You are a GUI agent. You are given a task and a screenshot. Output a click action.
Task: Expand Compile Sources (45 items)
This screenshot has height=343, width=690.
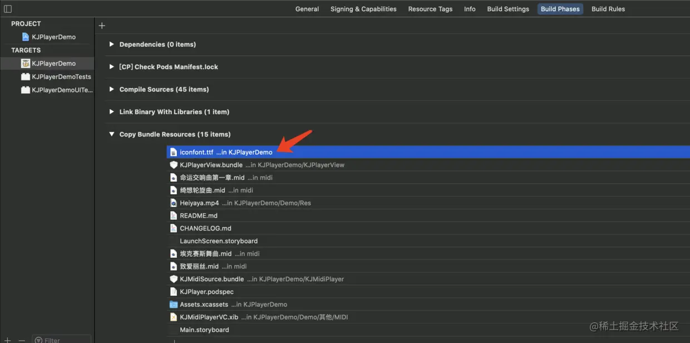112,89
